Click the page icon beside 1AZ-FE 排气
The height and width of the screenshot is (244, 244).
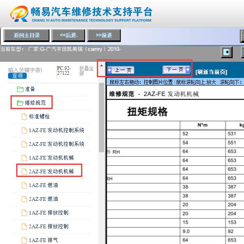click(24, 240)
